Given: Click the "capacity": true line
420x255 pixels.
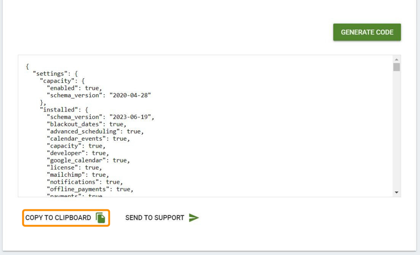Looking at the screenshot, I should [76, 146].
